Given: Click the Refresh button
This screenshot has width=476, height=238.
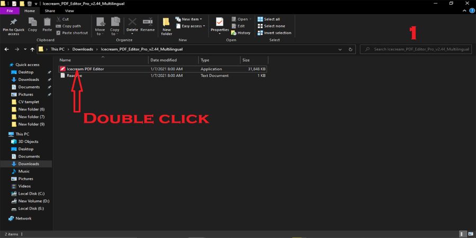Looking at the screenshot, I should (350, 49).
